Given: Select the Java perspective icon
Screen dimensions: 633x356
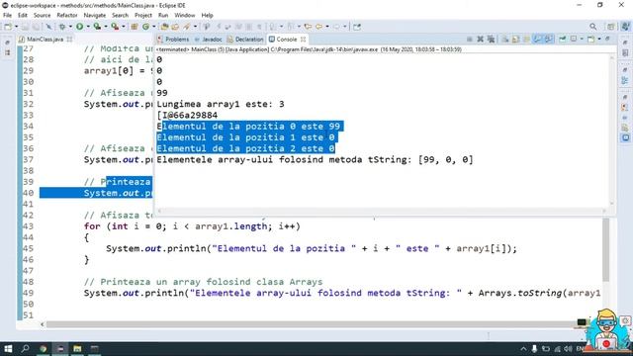Looking at the screenshot, I should tap(625, 27).
